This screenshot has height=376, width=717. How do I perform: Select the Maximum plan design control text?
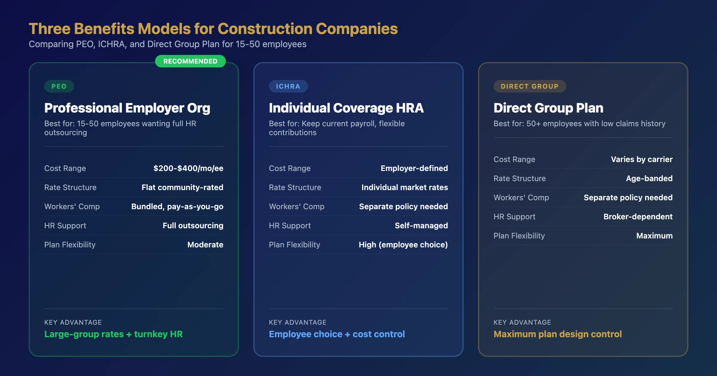[557, 334]
